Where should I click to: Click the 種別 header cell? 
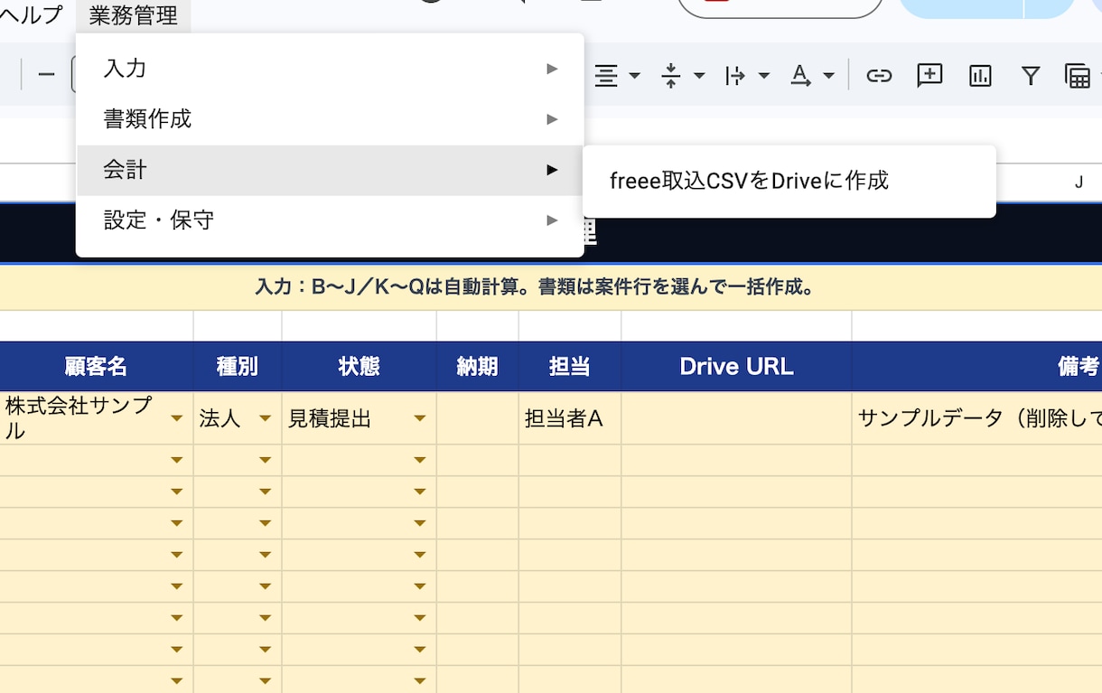click(238, 366)
